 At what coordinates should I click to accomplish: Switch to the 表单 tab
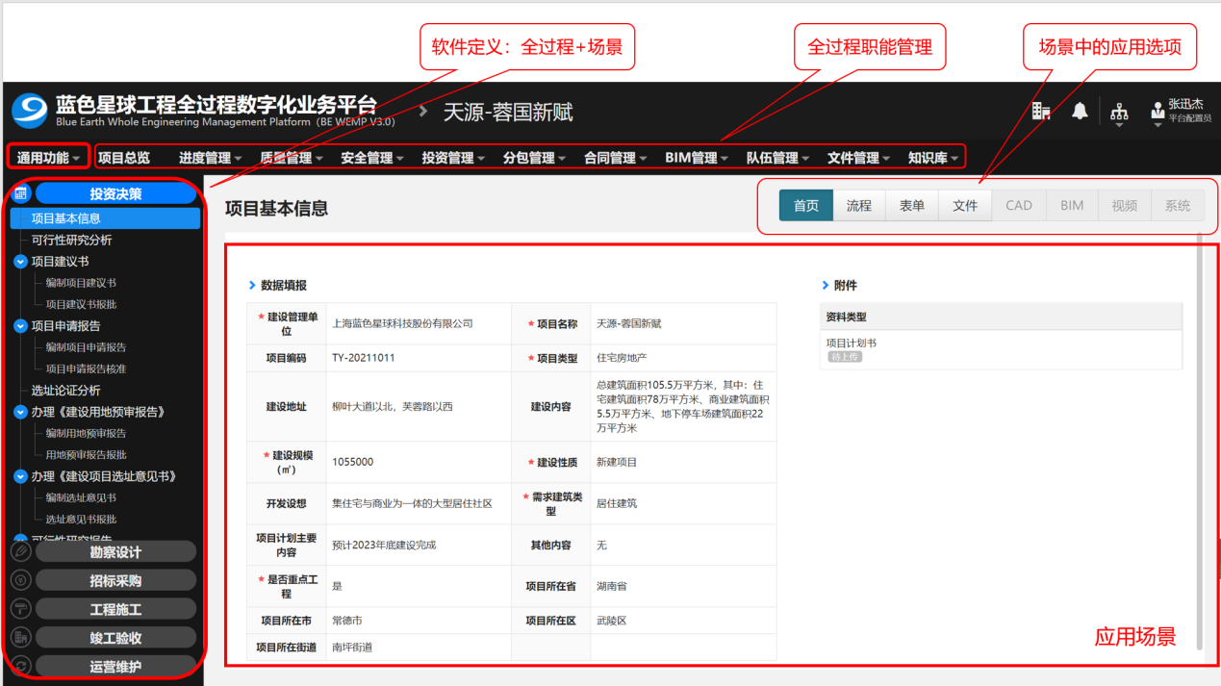pyautogui.click(x=912, y=205)
